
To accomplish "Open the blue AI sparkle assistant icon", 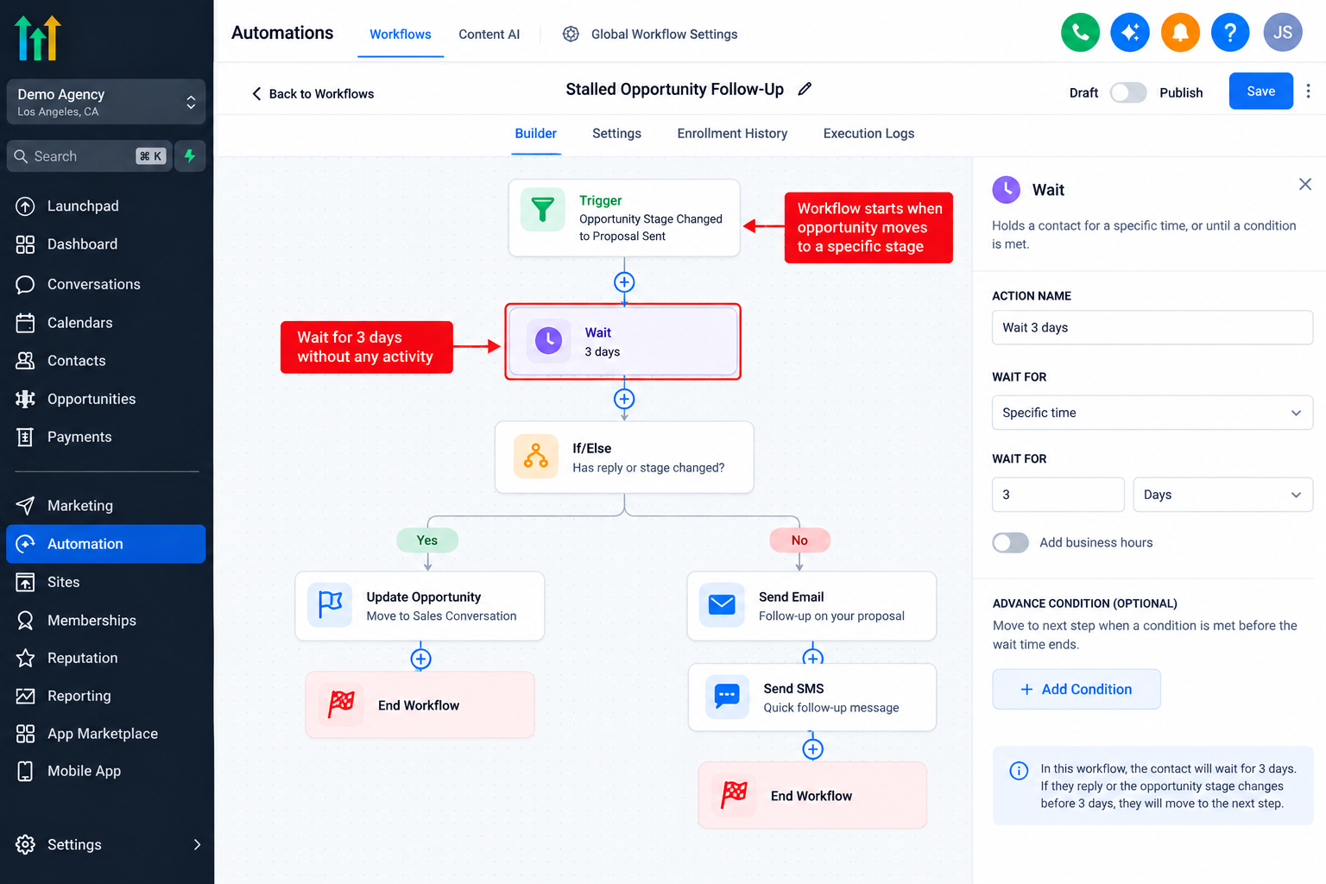I will click(1130, 33).
